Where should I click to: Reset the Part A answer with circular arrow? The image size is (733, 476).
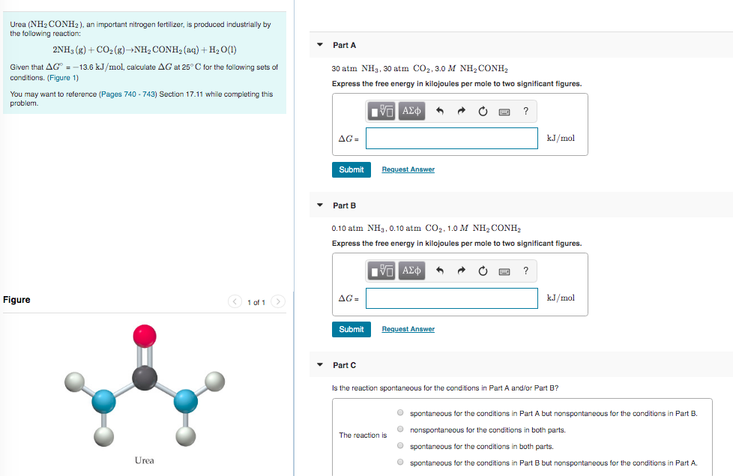[482, 111]
